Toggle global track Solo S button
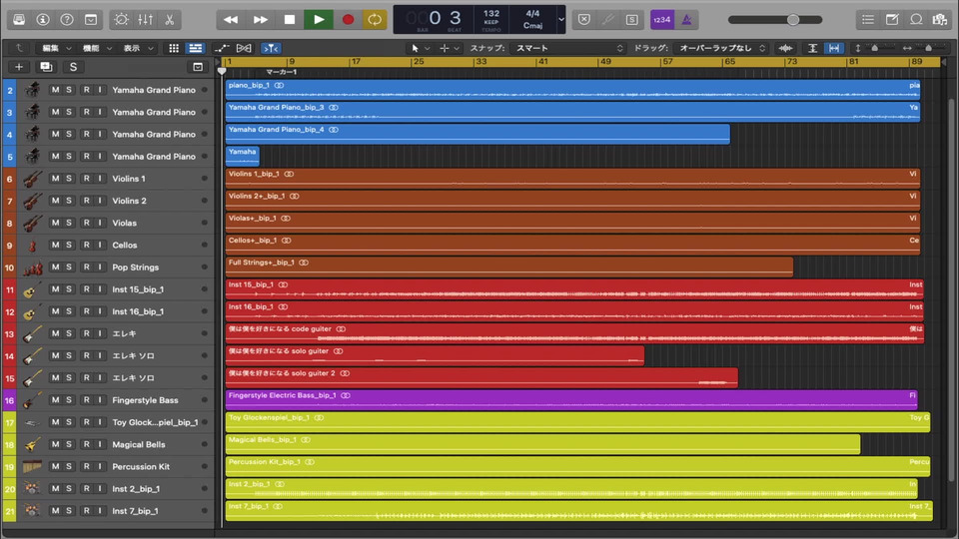 (73, 67)
